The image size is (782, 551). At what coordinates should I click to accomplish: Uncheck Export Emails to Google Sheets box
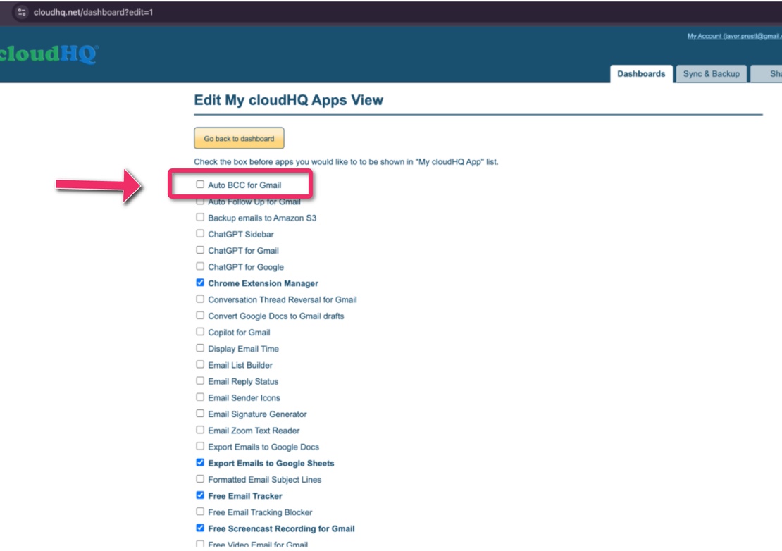click(200, 463)
